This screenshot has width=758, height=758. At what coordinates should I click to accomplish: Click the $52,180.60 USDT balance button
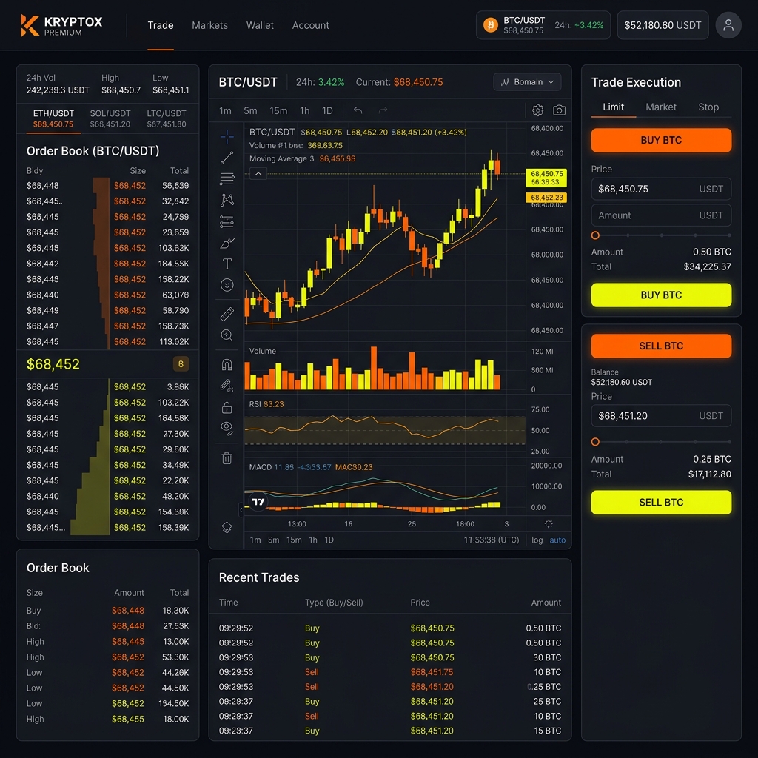pyautogui.click(x=663, y=25)
